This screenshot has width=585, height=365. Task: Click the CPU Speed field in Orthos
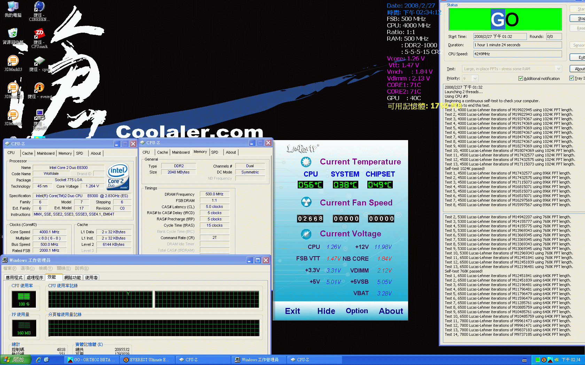517,54
